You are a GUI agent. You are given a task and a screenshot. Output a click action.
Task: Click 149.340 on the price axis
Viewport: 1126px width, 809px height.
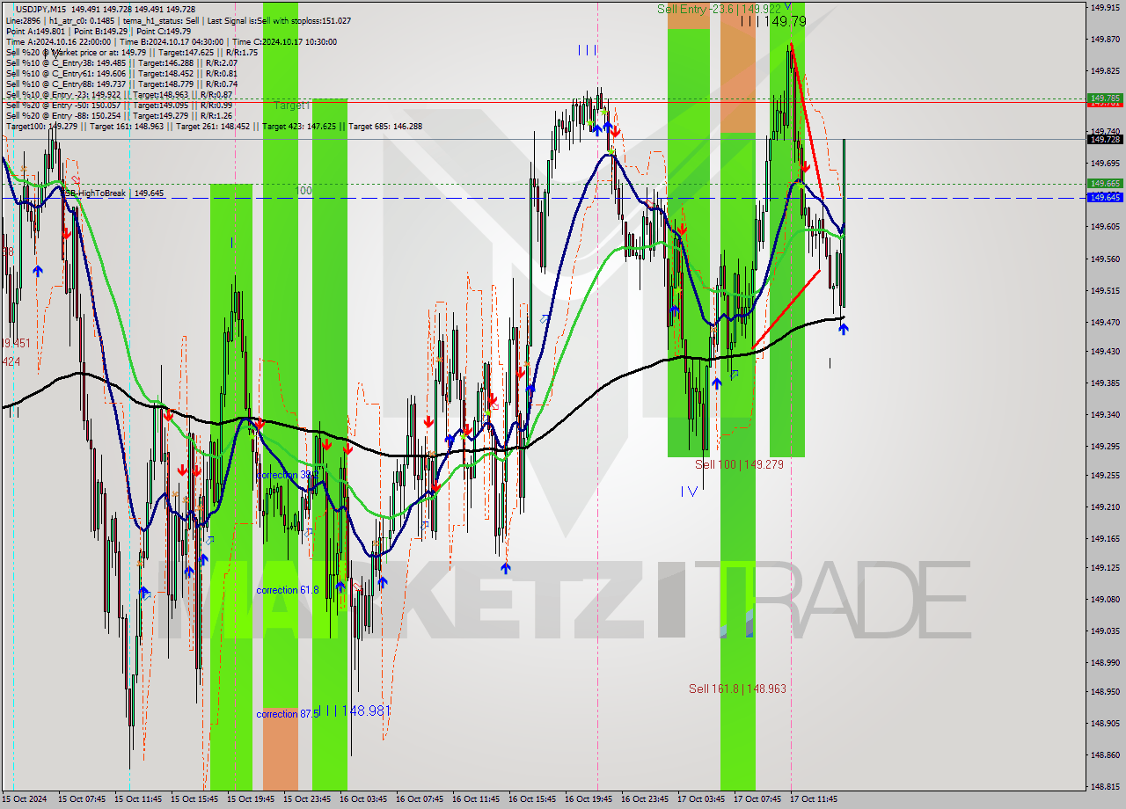click(x=1105, y=414)
